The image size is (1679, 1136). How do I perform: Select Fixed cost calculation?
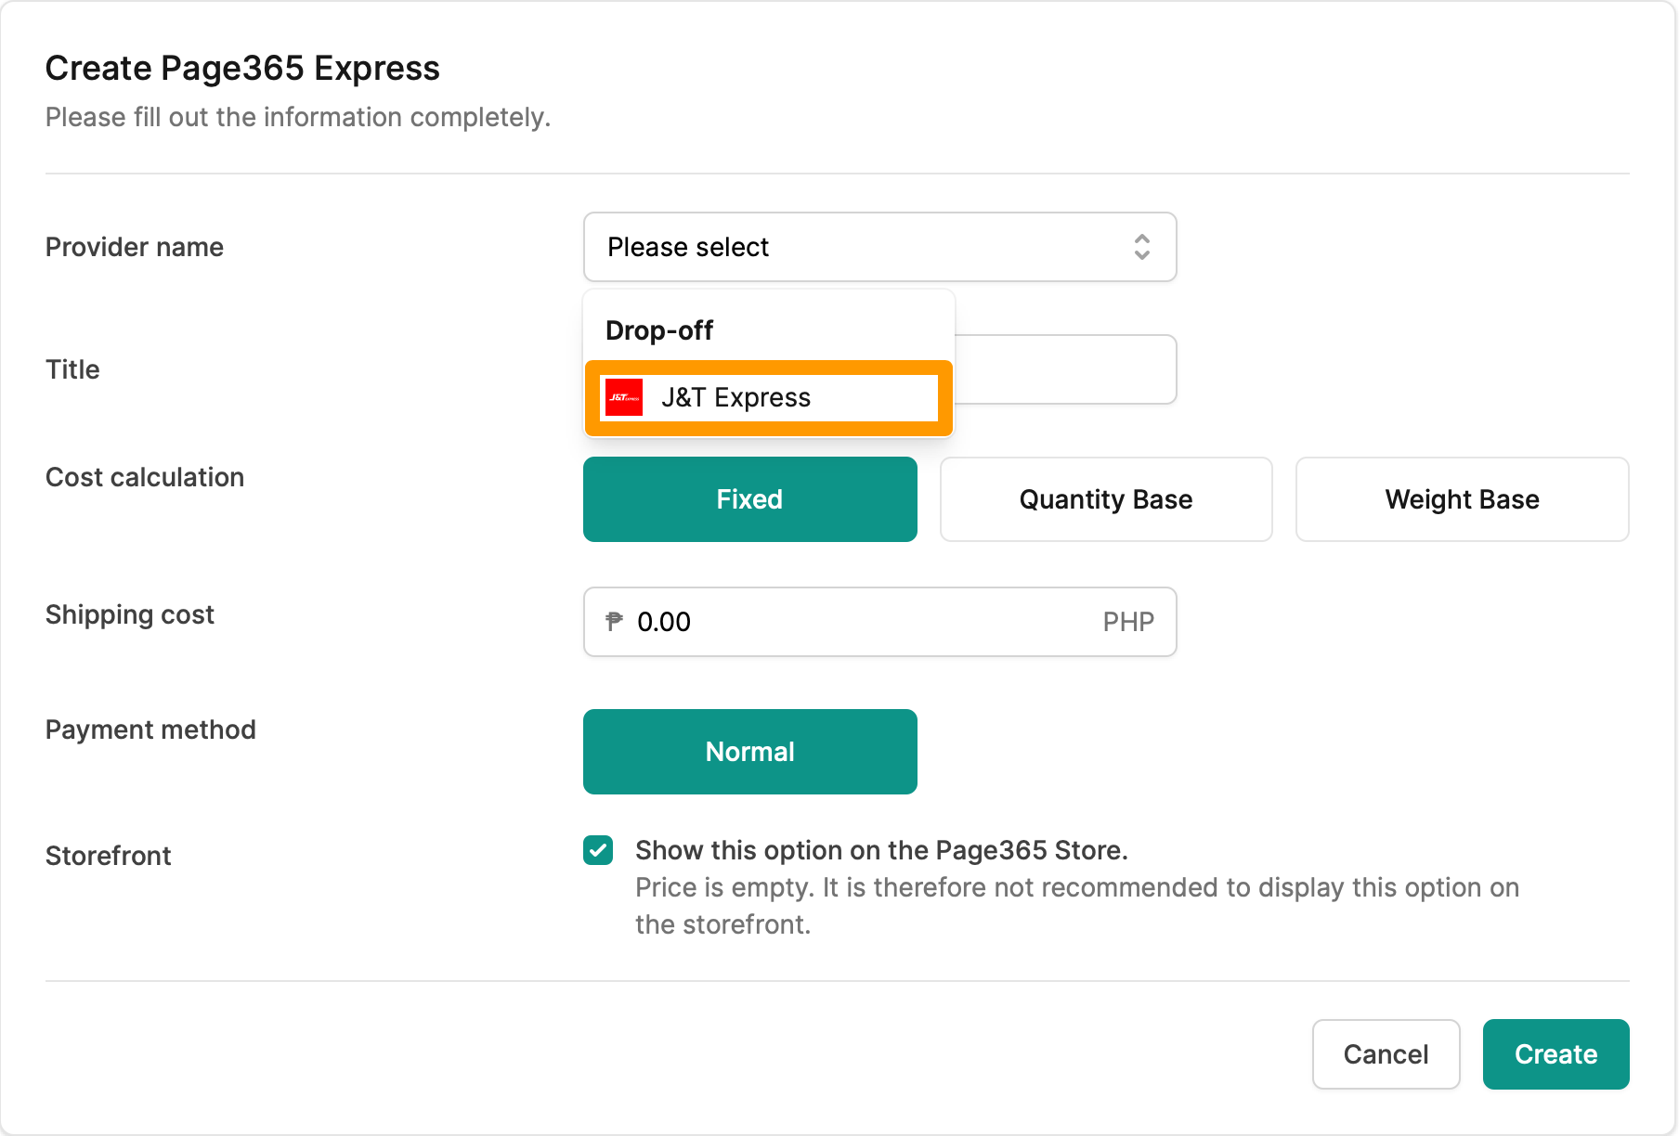(749, 499)
